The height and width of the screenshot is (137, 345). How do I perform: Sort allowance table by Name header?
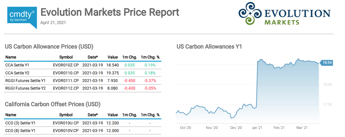(x=11, y=57)
